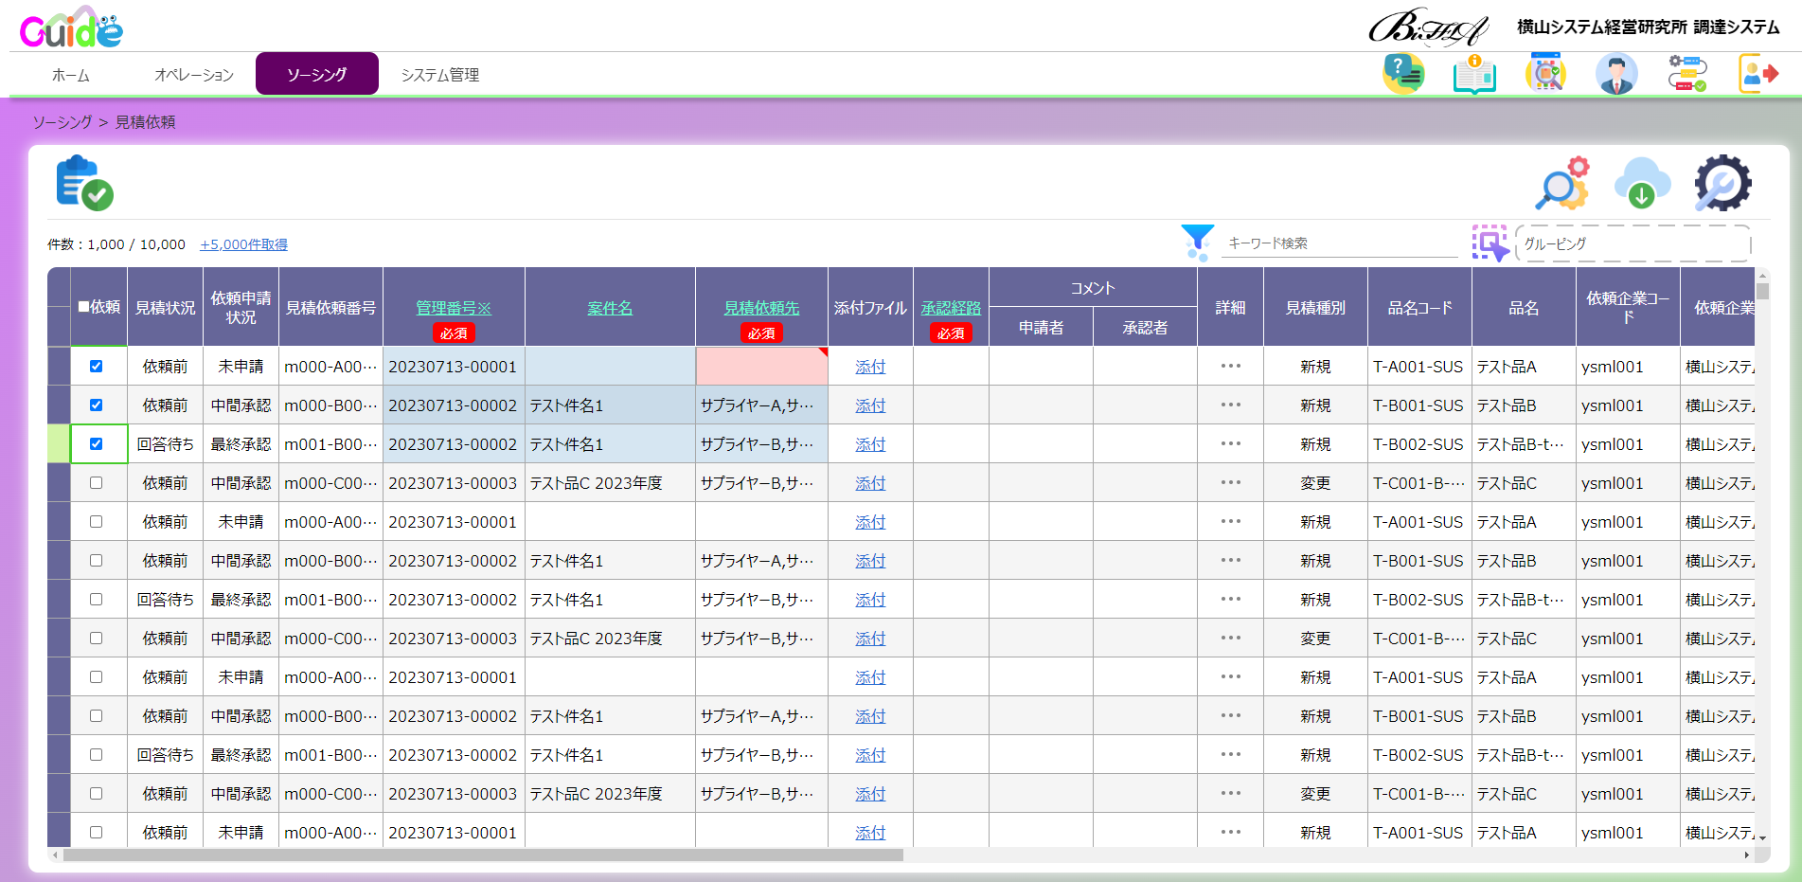Click horizontal scrollbar right arrow

click(1747, 855)
